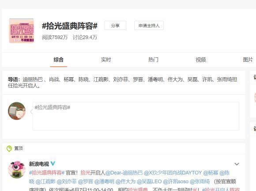Open the @刘亦菲 mention link

pos(67,181)
